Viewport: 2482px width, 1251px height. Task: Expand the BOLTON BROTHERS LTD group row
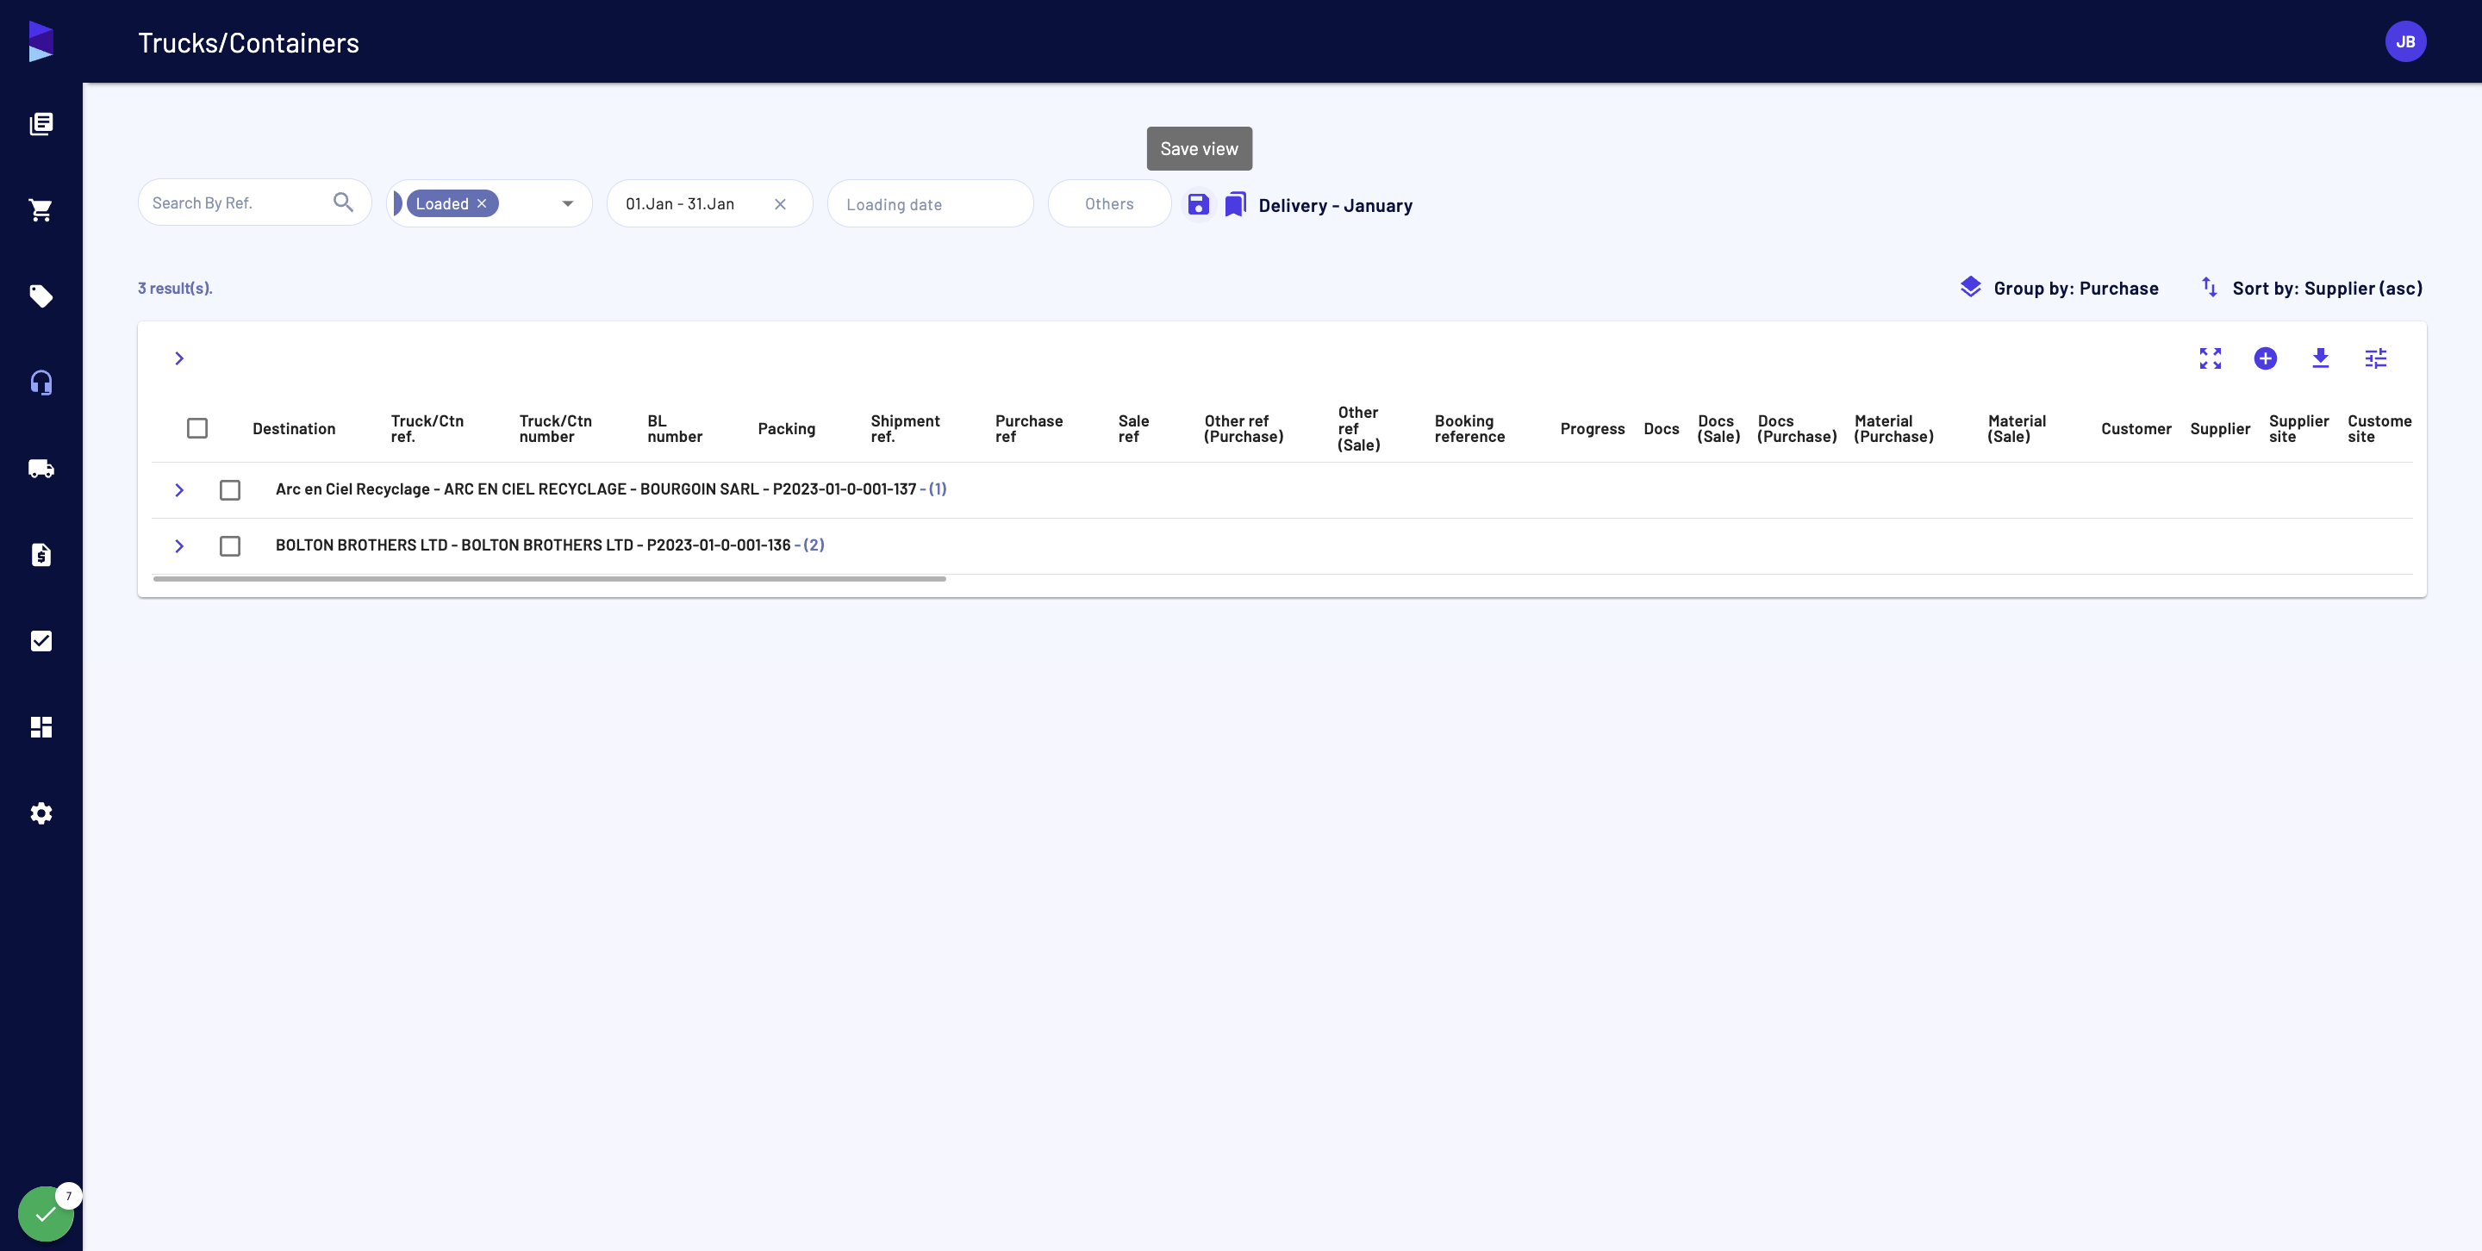point(179,546)
